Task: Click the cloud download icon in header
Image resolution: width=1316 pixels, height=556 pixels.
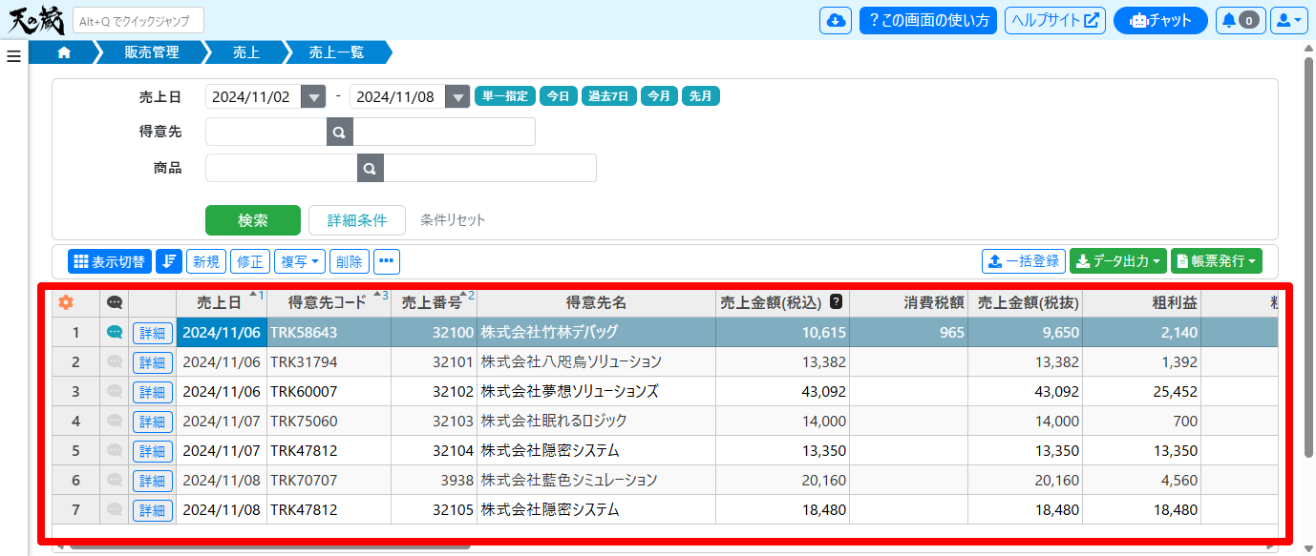Action: (x=836, y=20)
